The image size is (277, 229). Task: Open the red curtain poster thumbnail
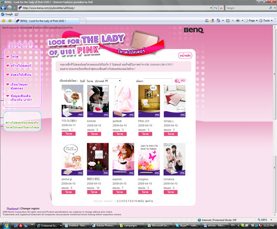click(98, 159)
